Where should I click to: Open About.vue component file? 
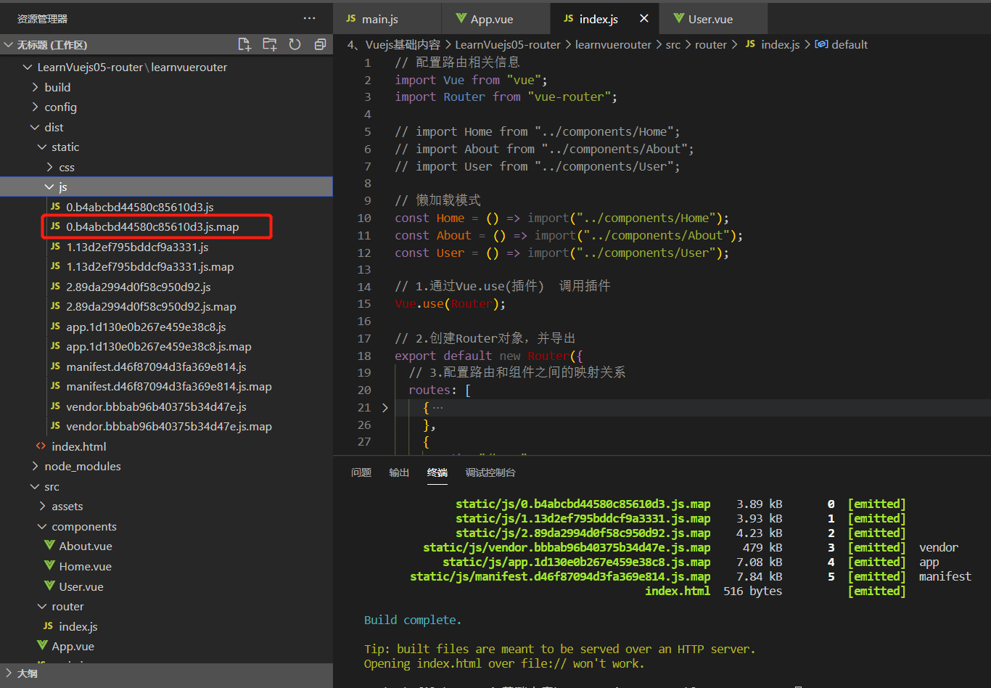click(85, 546)
